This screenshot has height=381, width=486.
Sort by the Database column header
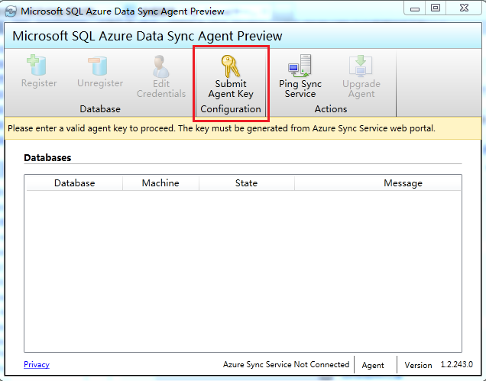pos(74,183)
